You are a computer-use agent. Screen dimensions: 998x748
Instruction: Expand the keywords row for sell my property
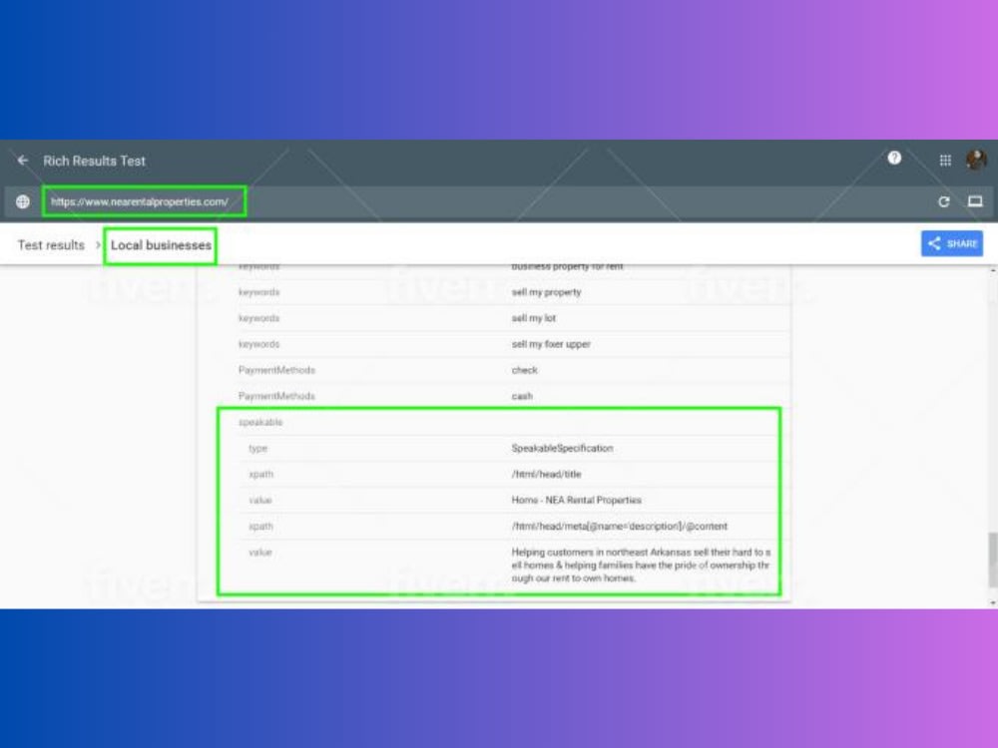point(257,292)
